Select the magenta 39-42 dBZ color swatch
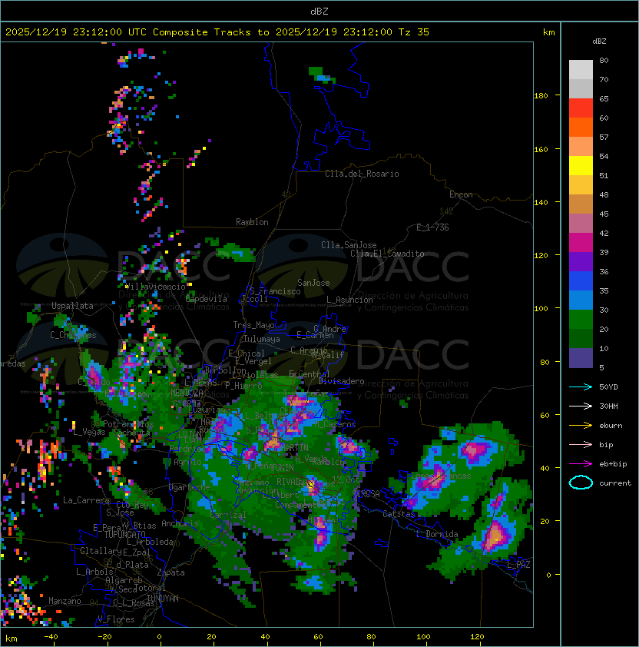The width and height of the screenshot is (639, 647). pyautogui.click(x=581, y=243)
